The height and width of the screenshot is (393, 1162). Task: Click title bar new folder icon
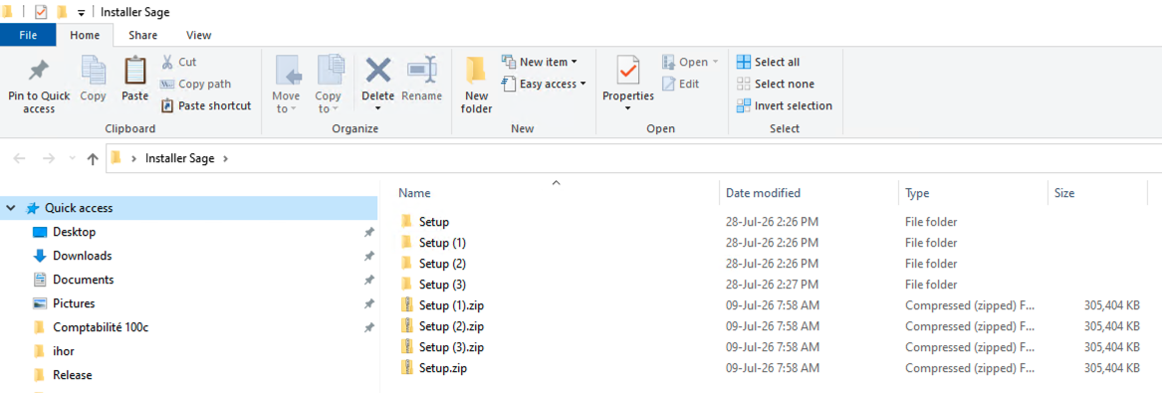coord(63,12)
